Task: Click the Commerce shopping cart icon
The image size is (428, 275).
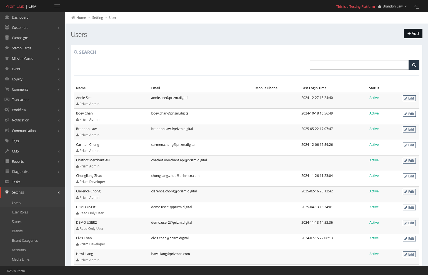Action: [x=7, y=89]
